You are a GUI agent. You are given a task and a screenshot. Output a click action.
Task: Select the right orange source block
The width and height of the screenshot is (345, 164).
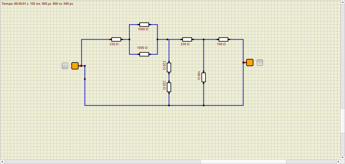click(250, 63)
